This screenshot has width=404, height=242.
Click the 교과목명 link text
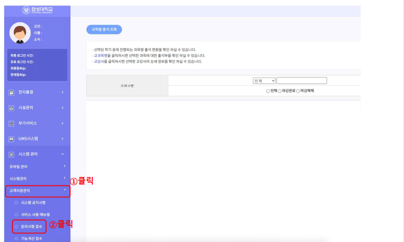click(x=100, y=56)
